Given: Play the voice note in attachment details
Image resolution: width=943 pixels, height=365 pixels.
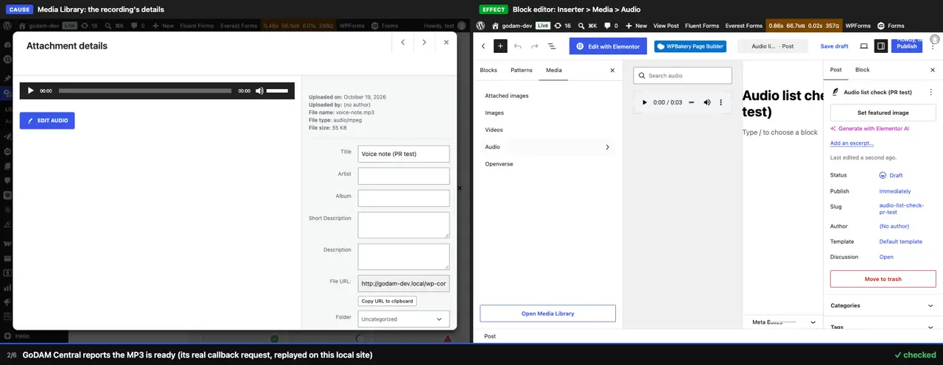Looking at the screenshot, I should [x=30, y=91].
